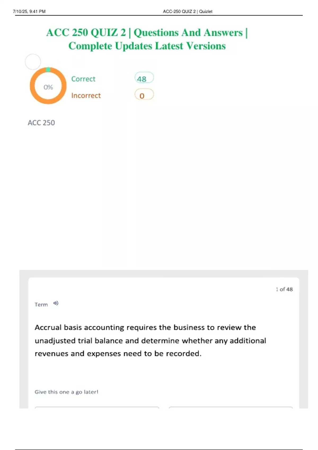Image resolution: width=318 pixels, height=450 pixels.
Task: Select the orange donut progress ring
Action: [48, 85]
